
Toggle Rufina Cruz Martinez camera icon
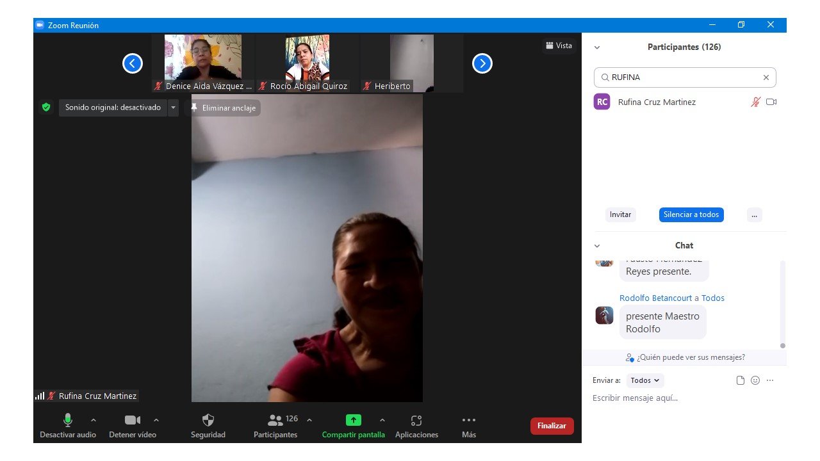(771, 102)
